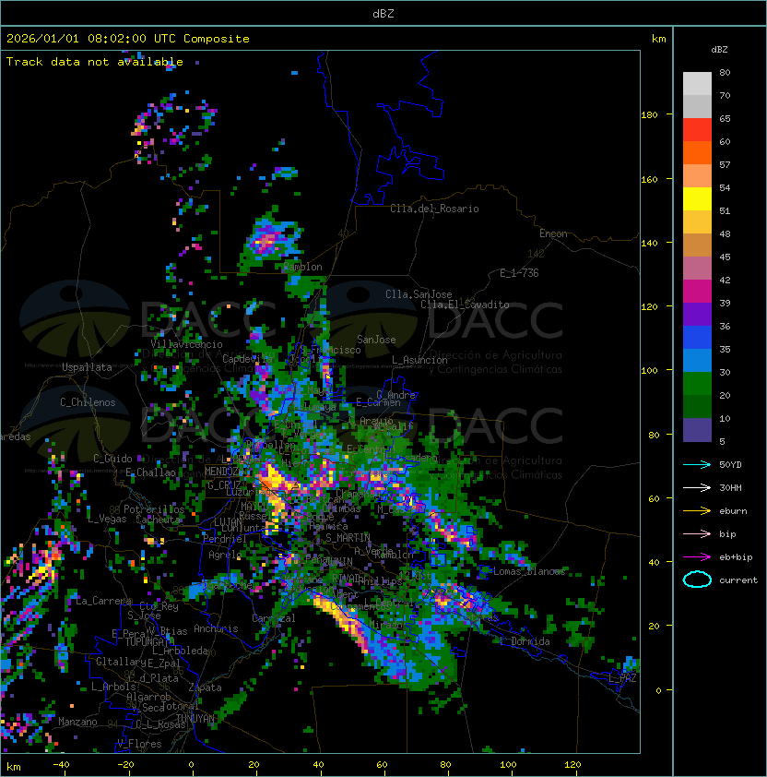Pick the light gray swatch below 80
The height and width of the screenshot is (777, 767).
click(x=697, y=84)
